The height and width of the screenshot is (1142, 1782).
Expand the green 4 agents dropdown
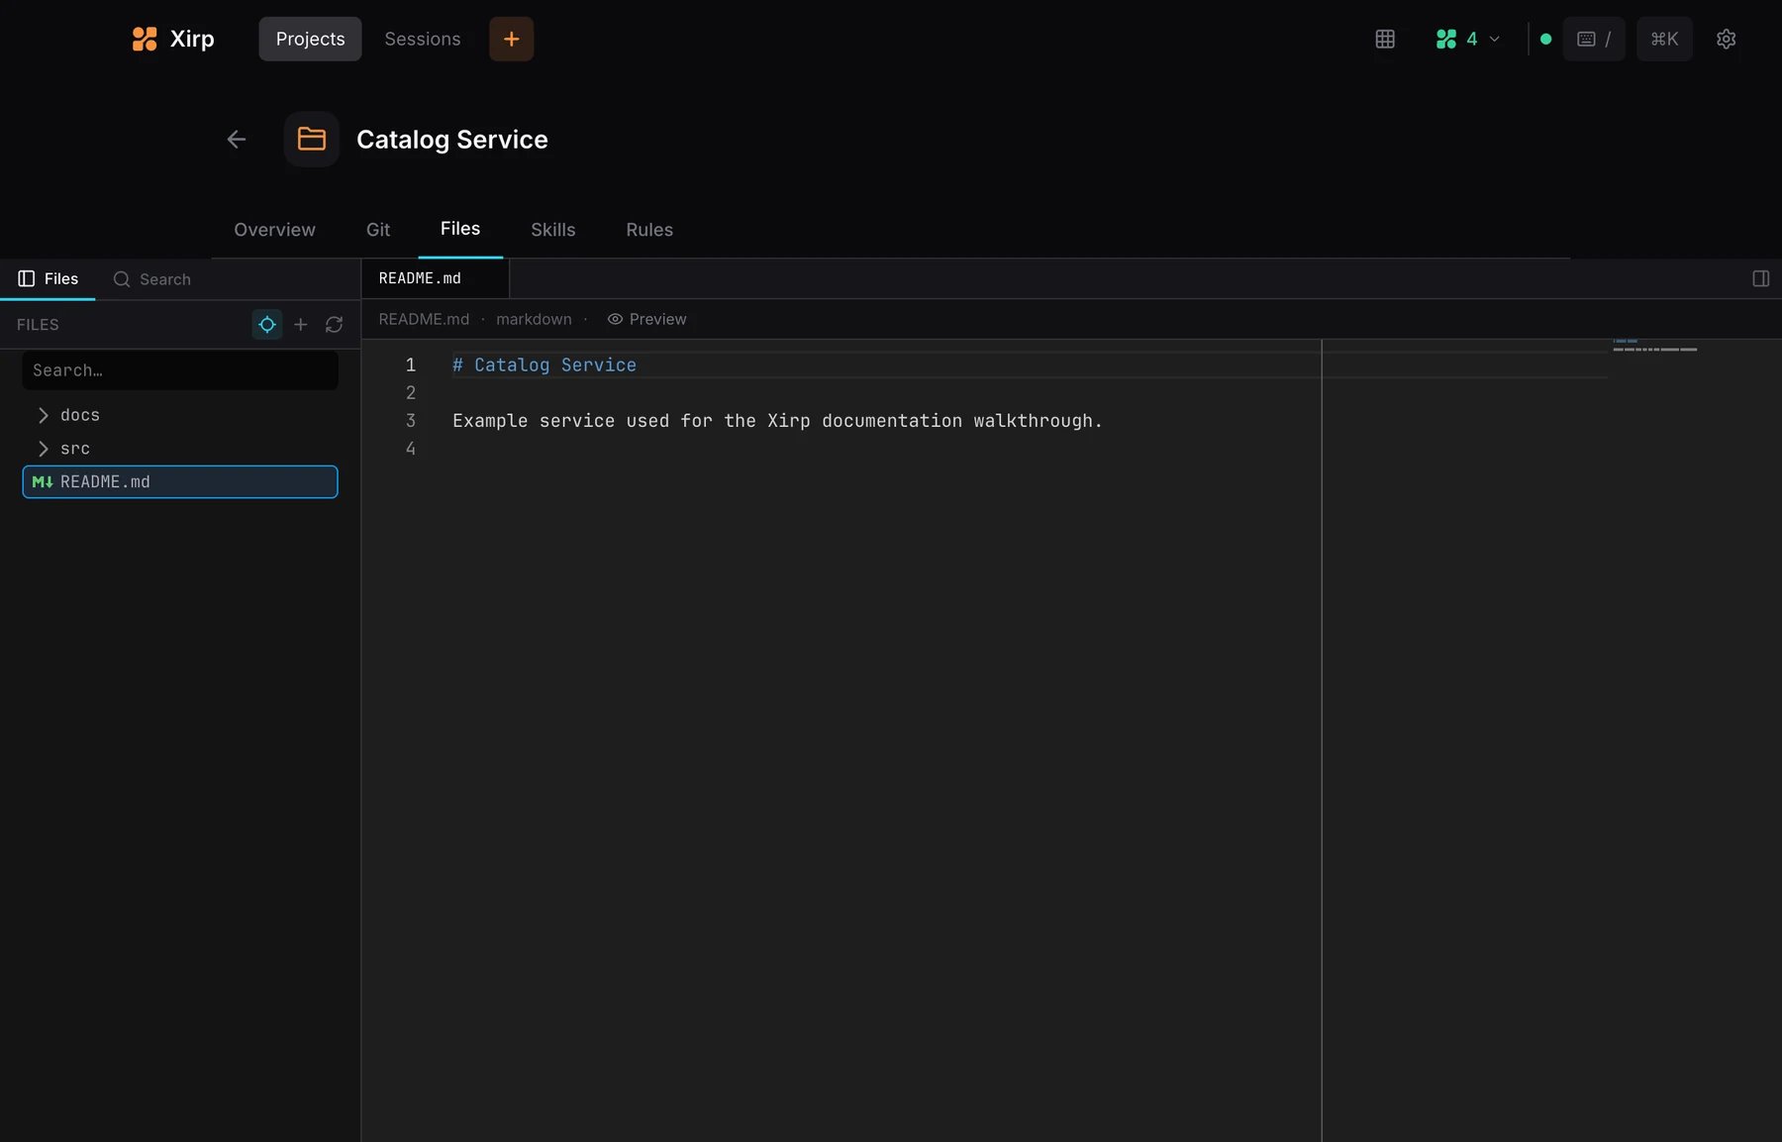pos(1467,39)
